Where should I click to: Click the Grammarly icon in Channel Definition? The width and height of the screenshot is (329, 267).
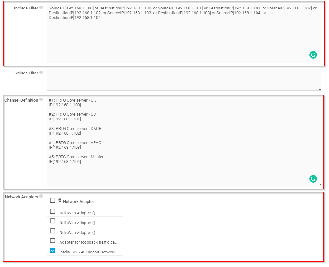[x=313, y=178]
